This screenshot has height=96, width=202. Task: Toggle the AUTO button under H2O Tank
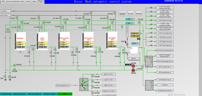tap(20, 52)
